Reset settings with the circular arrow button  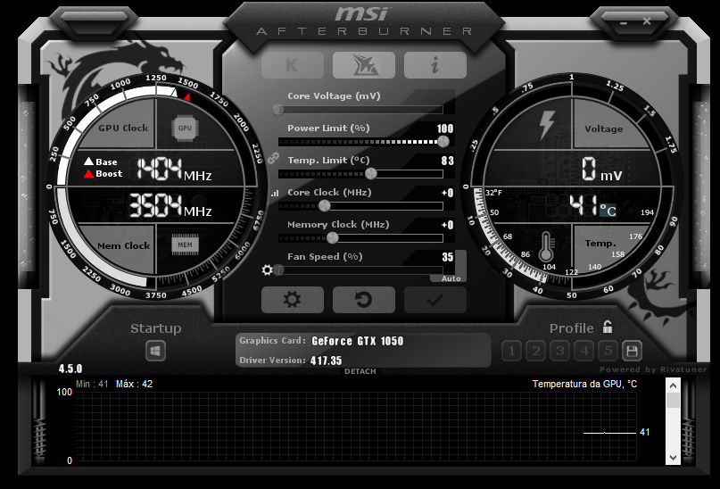[364, 300]
